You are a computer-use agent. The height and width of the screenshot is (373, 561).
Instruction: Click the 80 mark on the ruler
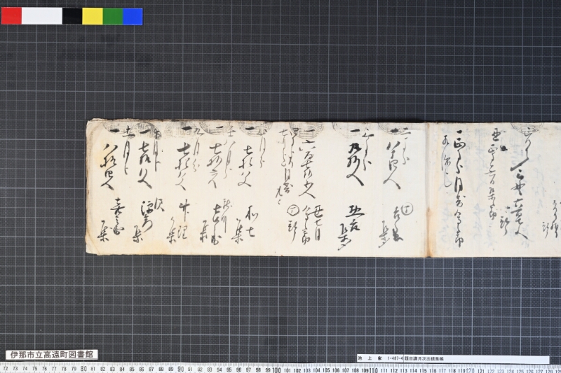pyautogui.click(x=83, y=369)
